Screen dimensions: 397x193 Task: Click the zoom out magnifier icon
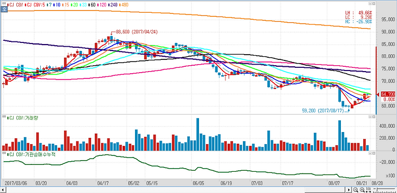tap(356, 190)
